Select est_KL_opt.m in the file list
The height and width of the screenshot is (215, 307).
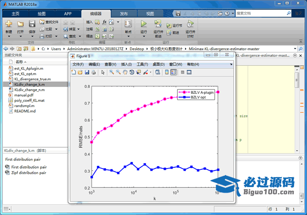(x=26, y=74)
